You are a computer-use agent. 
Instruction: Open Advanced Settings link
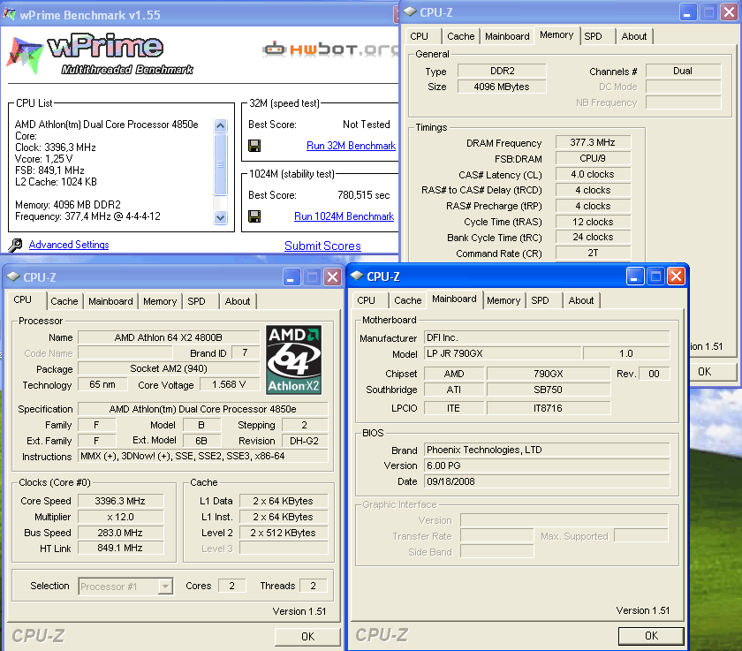point(69,245)
